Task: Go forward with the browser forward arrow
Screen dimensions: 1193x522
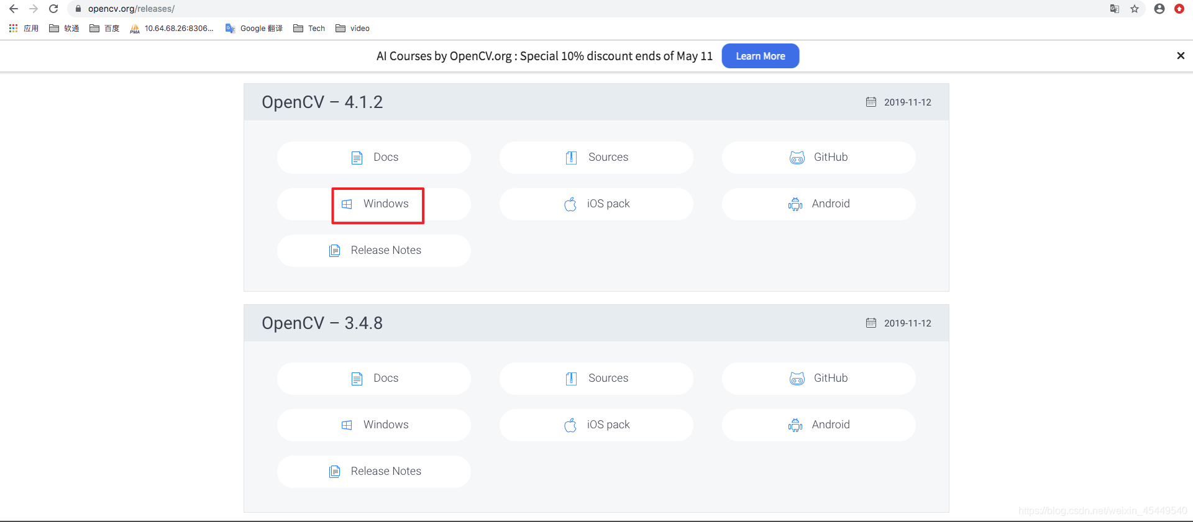Action: tap(34, 9)
